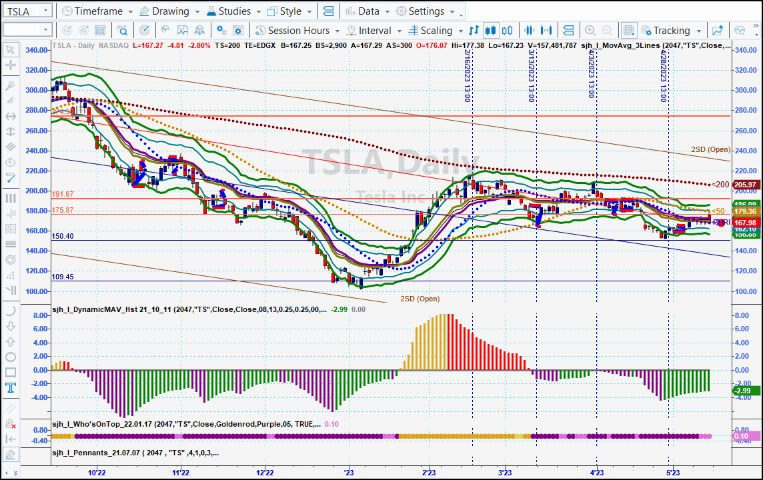
Task: Click the gear settings icon before Session Hours
Action: coord(238,31)
